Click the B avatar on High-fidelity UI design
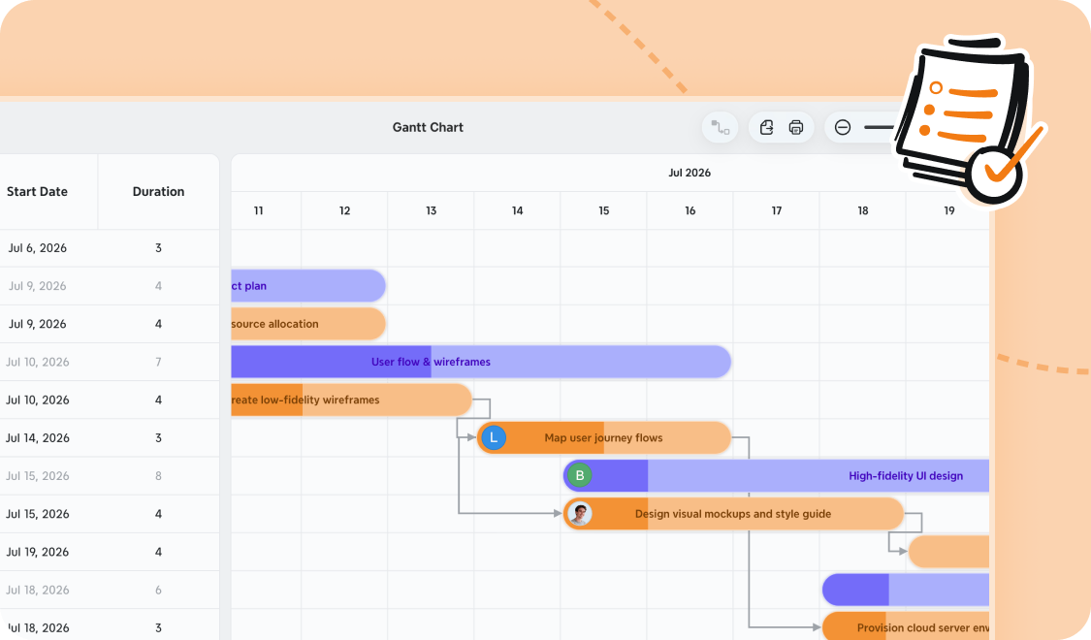The width and height of the screenshot is (1091, 640). point(580,476)
